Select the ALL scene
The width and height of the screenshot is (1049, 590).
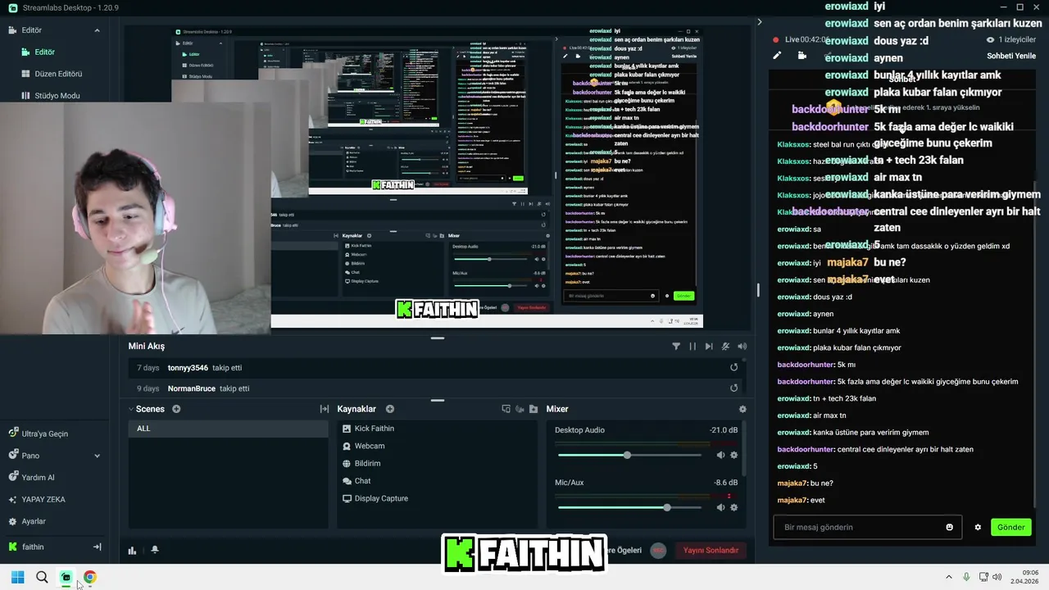(228, 429)
